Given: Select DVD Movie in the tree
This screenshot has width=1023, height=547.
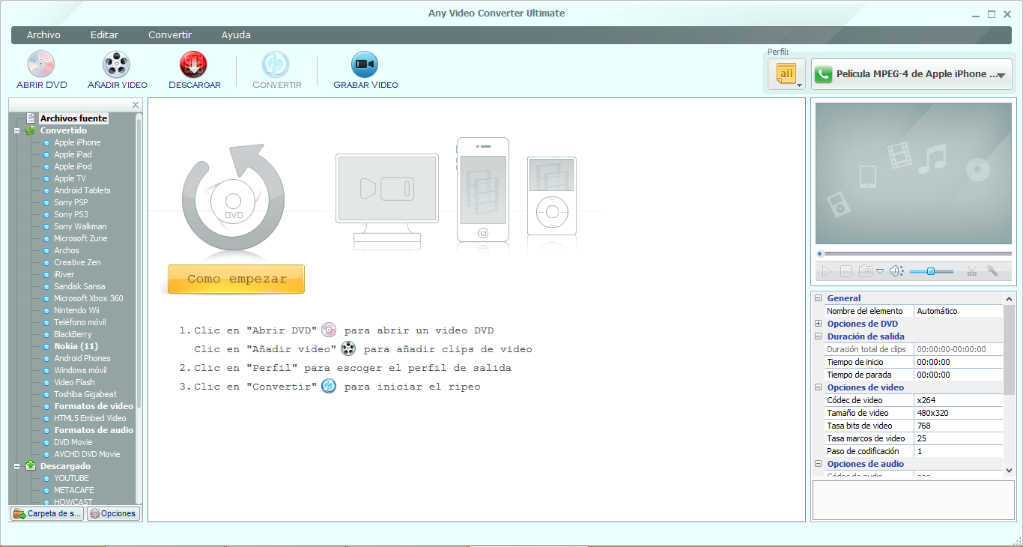Looking at the screenshot, I should click(73, 442).
